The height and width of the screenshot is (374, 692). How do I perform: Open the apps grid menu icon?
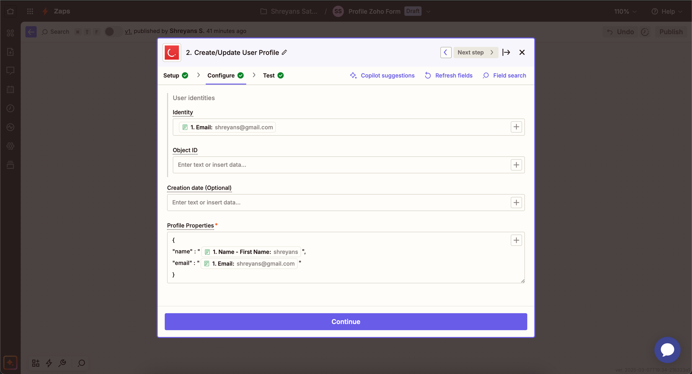30,11
